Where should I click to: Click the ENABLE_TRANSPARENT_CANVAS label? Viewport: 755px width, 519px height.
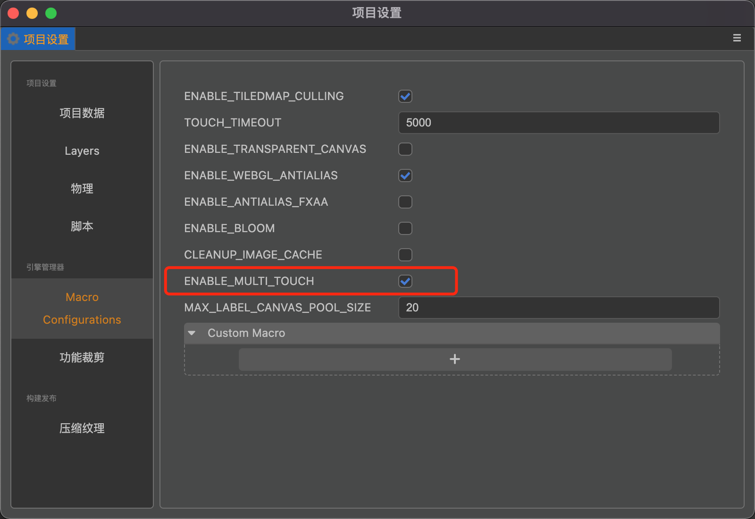tap(275, 149)
